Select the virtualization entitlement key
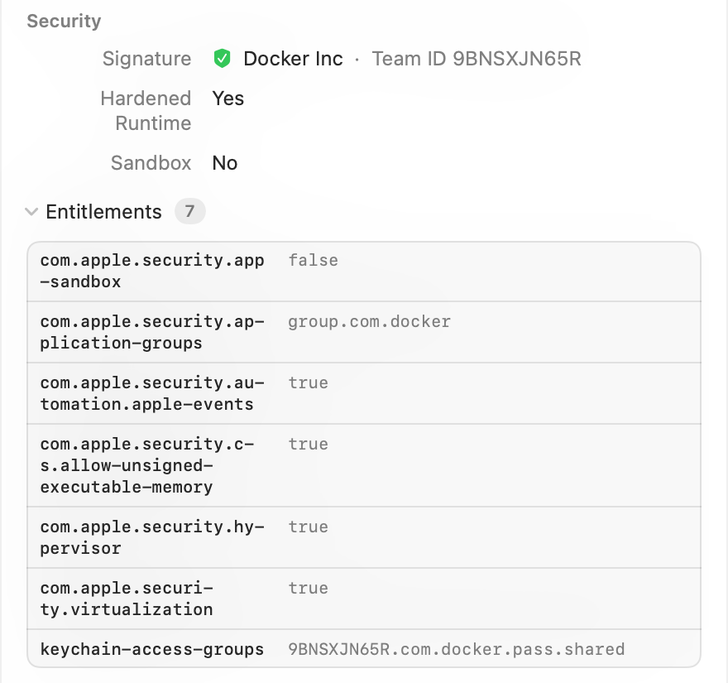728x683 pixels. [x=127, y=599]
